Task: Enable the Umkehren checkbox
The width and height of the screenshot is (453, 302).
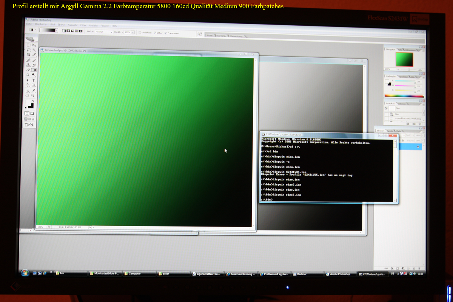Action: tap(140, 32)
